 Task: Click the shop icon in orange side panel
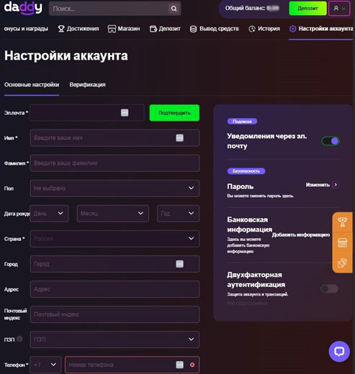click(342, 242)
